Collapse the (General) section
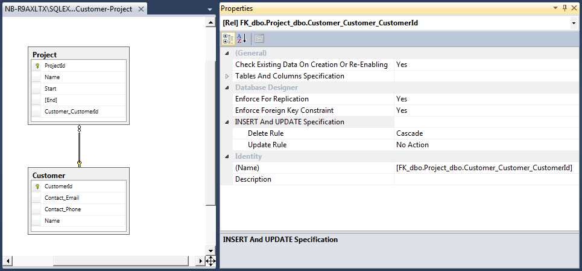 point(227,53)
